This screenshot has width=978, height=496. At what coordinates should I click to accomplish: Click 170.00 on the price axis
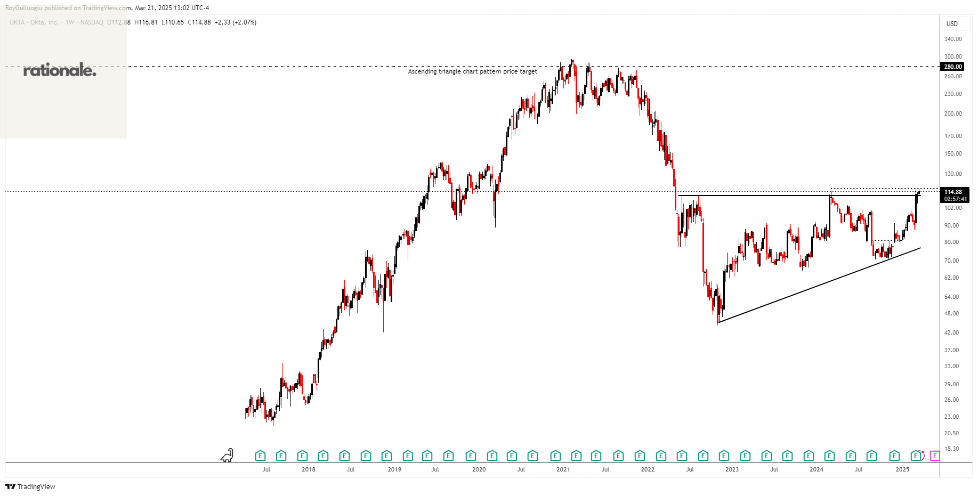point(953,136)
